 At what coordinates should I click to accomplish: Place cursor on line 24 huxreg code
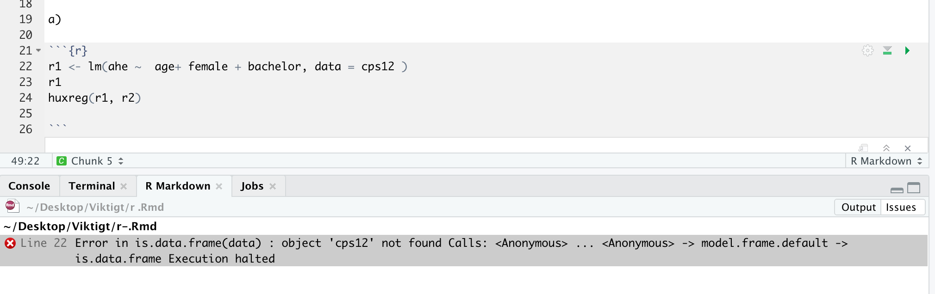click(94, 98)
